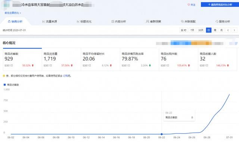Click the 统计时间 2020-07-01 text

pos(14,30)
